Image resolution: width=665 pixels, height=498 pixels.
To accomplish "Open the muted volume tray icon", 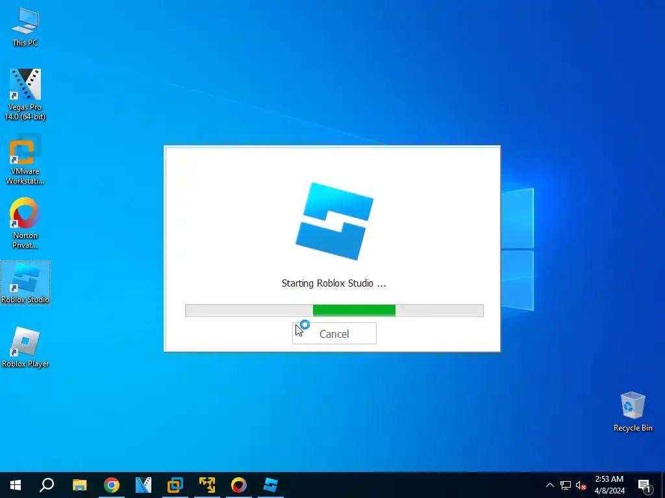I will click(581, 485).
